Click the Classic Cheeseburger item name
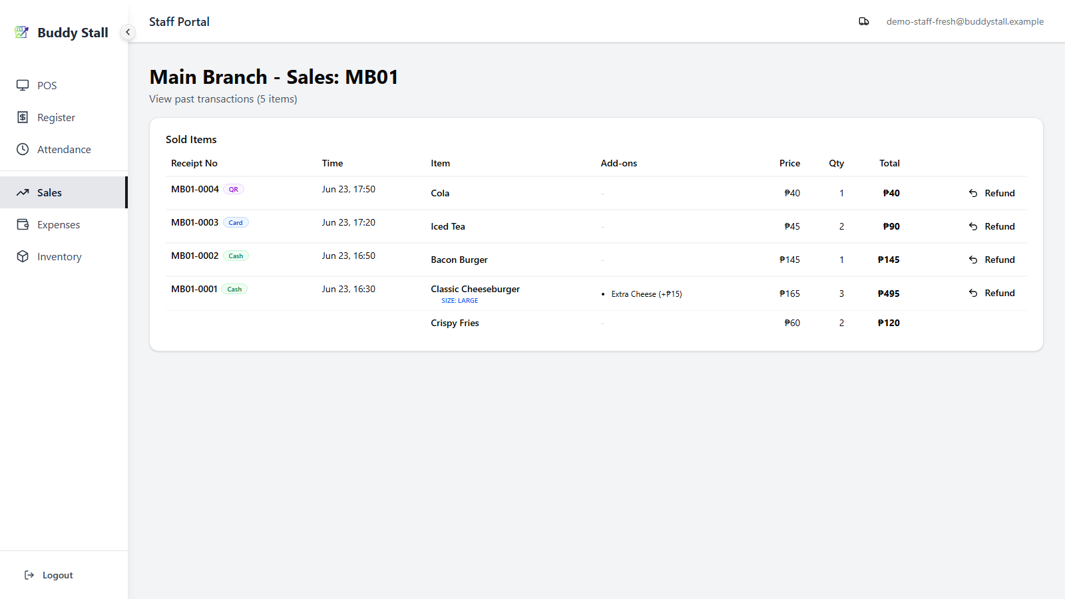 click(x=475, y=289)
